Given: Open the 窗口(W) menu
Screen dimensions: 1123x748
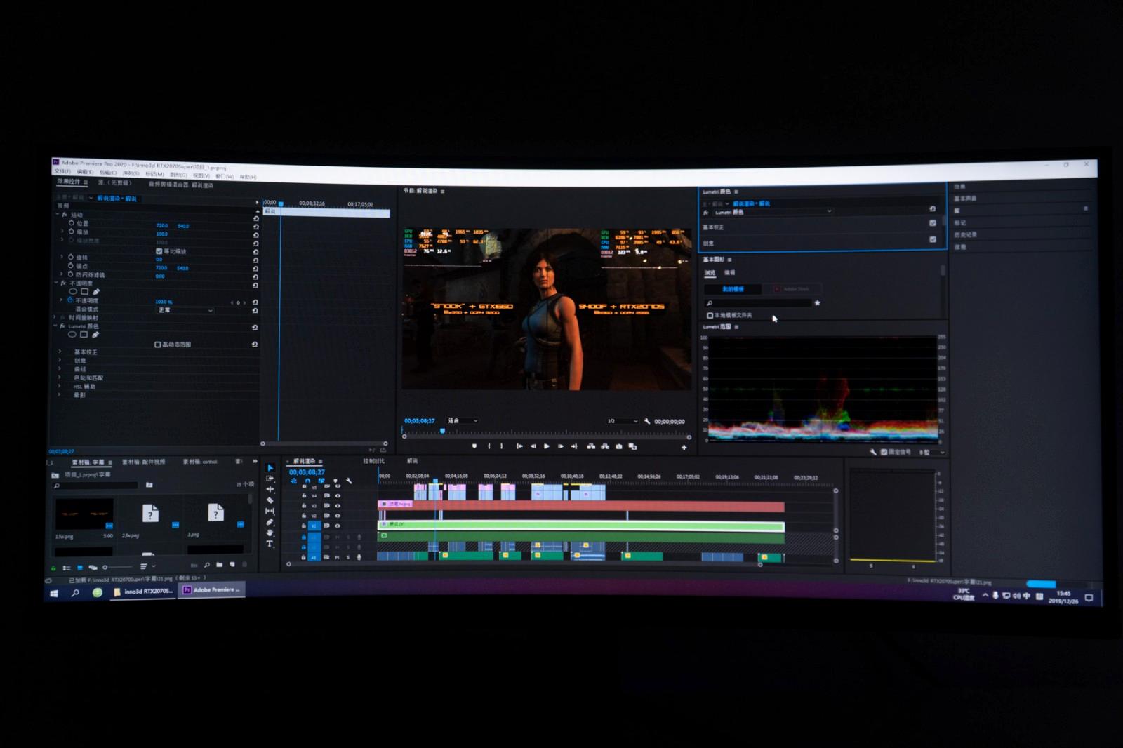Looking at the screenshot, I should point(225,176).
